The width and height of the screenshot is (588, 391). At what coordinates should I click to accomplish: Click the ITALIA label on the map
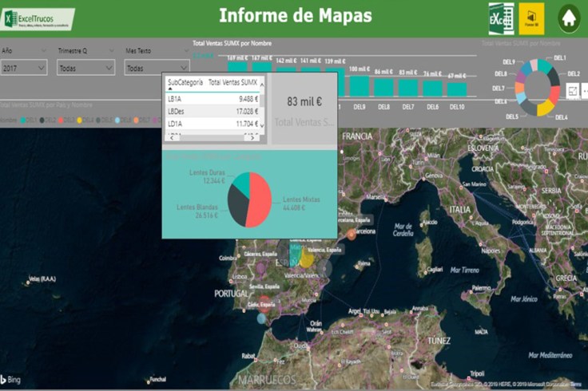[x=460, y=209]
